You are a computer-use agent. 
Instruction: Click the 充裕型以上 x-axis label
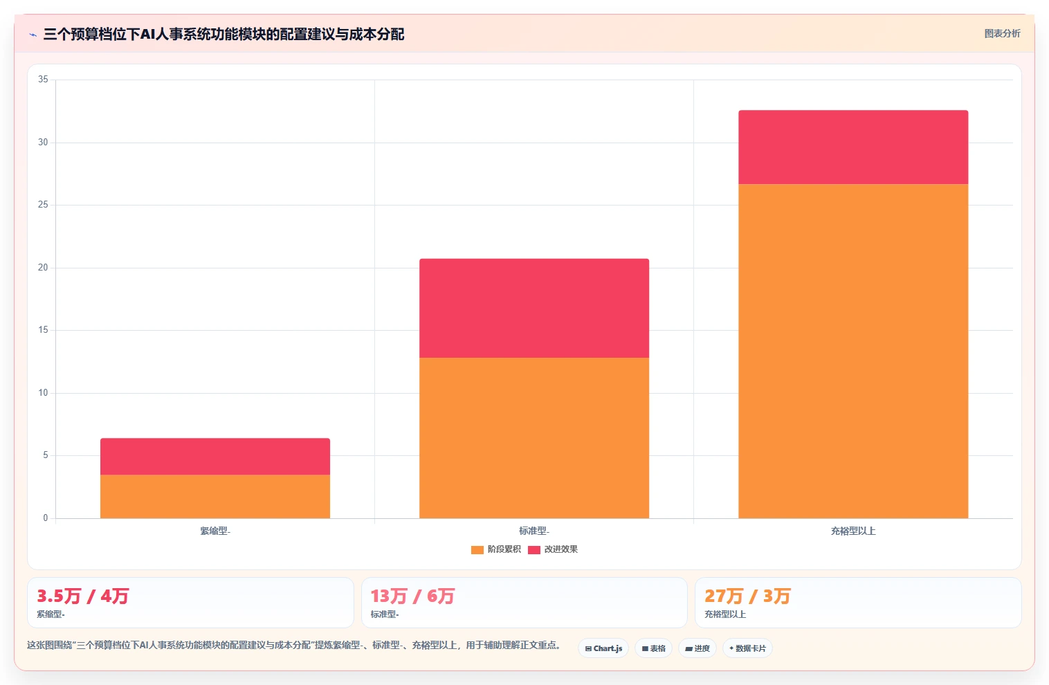tap(853, 531)
